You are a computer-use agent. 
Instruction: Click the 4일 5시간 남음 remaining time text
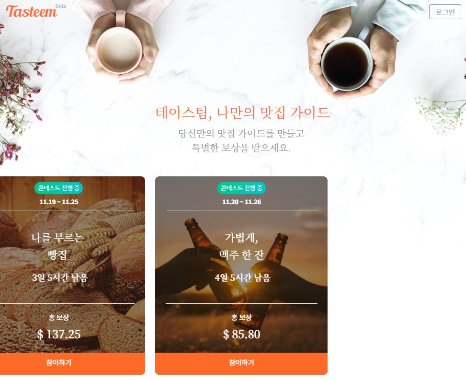click(242, 278)
